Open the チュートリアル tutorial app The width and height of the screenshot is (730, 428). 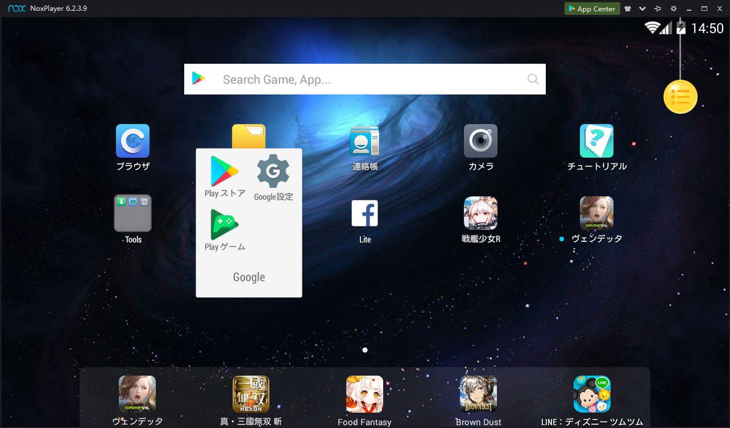597,140
